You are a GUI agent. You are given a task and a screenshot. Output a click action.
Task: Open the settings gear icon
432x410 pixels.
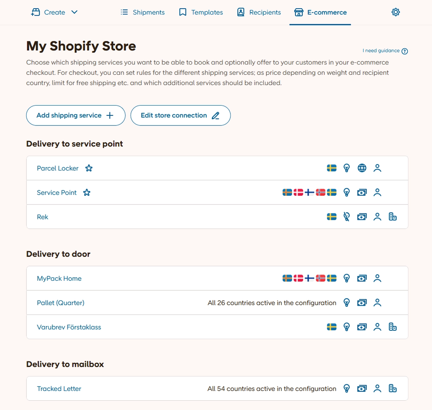coord(395,12)
